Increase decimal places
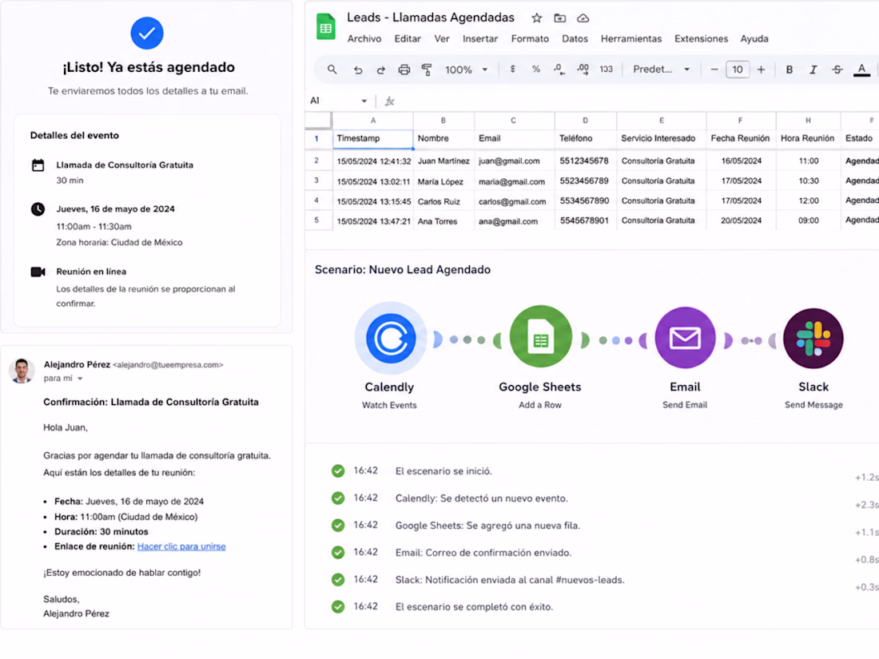The image size is (879, 659). click(x=583, y=69)
